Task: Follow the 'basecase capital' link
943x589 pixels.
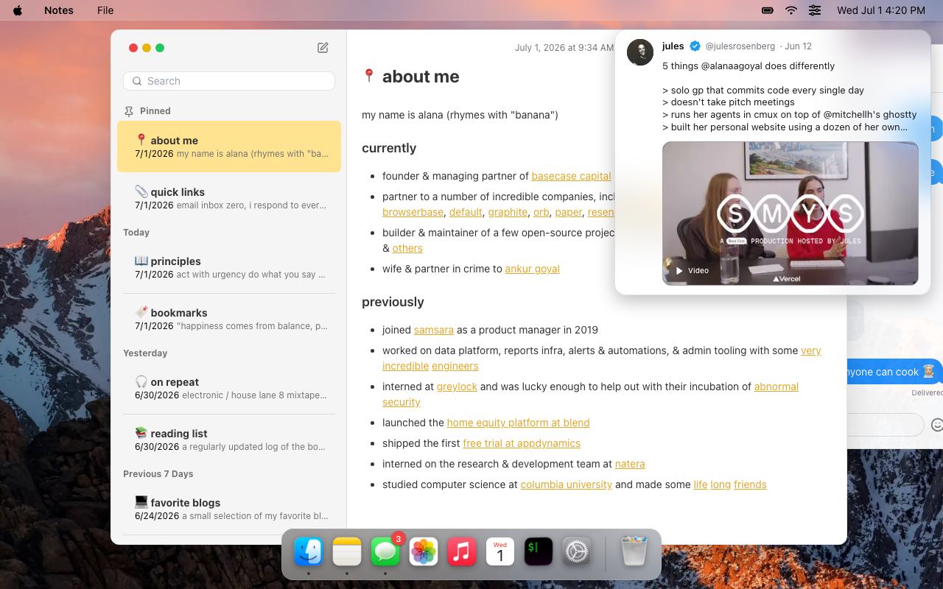Action: pyautogui.click(x=571, y=176)
